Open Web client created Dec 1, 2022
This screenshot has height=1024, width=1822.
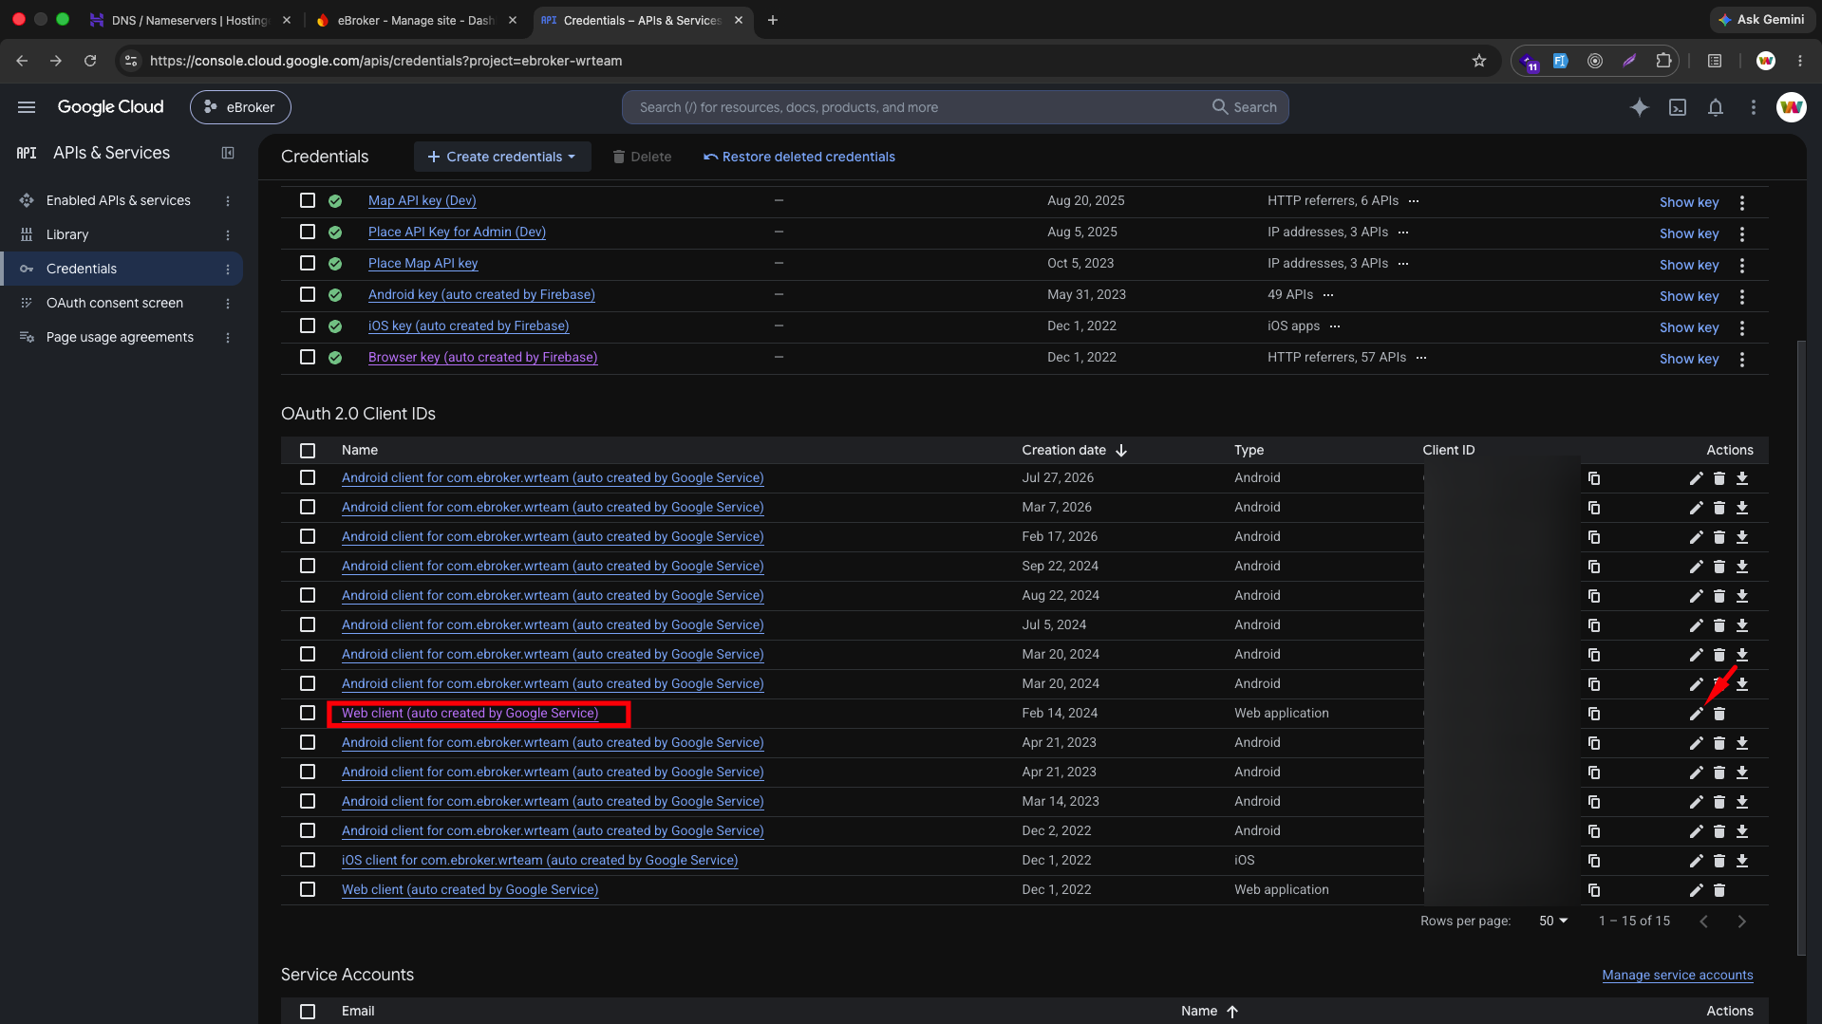(470, 889)
